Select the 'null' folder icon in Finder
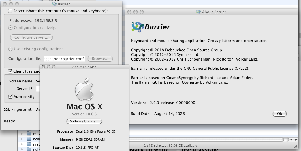Image resolution: width=301 pixels, height=151 pixels. coord(29,149)
